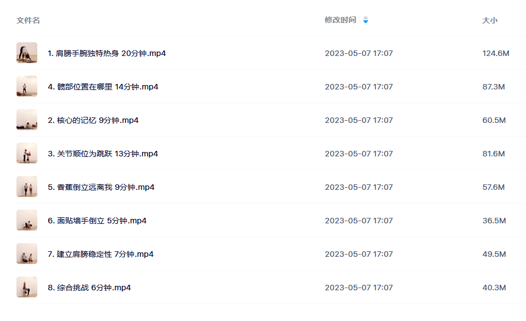The height and width of the screenshot is (321, 526).
Task: Select thumbnail of 面贴墙手倒立 video
Action: (27, 220)
